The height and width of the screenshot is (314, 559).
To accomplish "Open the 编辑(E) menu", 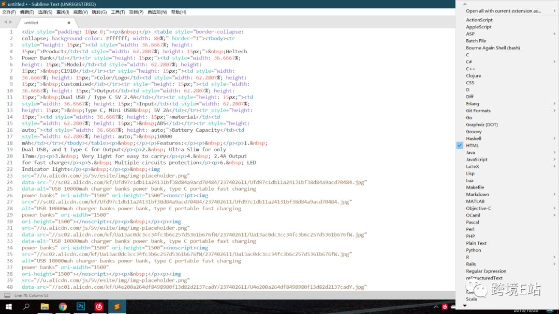I will pos(27,12).
